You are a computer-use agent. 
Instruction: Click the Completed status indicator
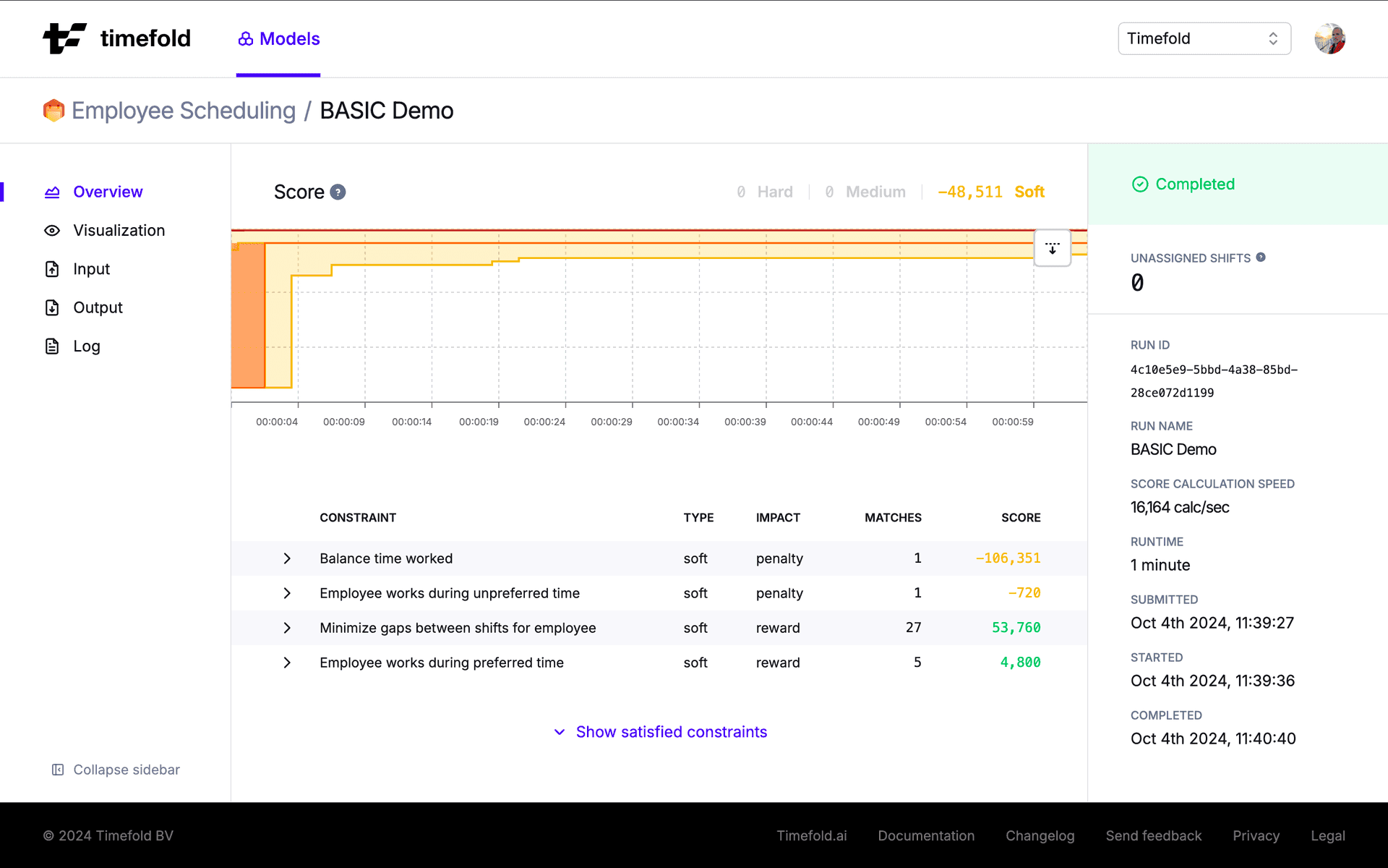click(1183, 184)
